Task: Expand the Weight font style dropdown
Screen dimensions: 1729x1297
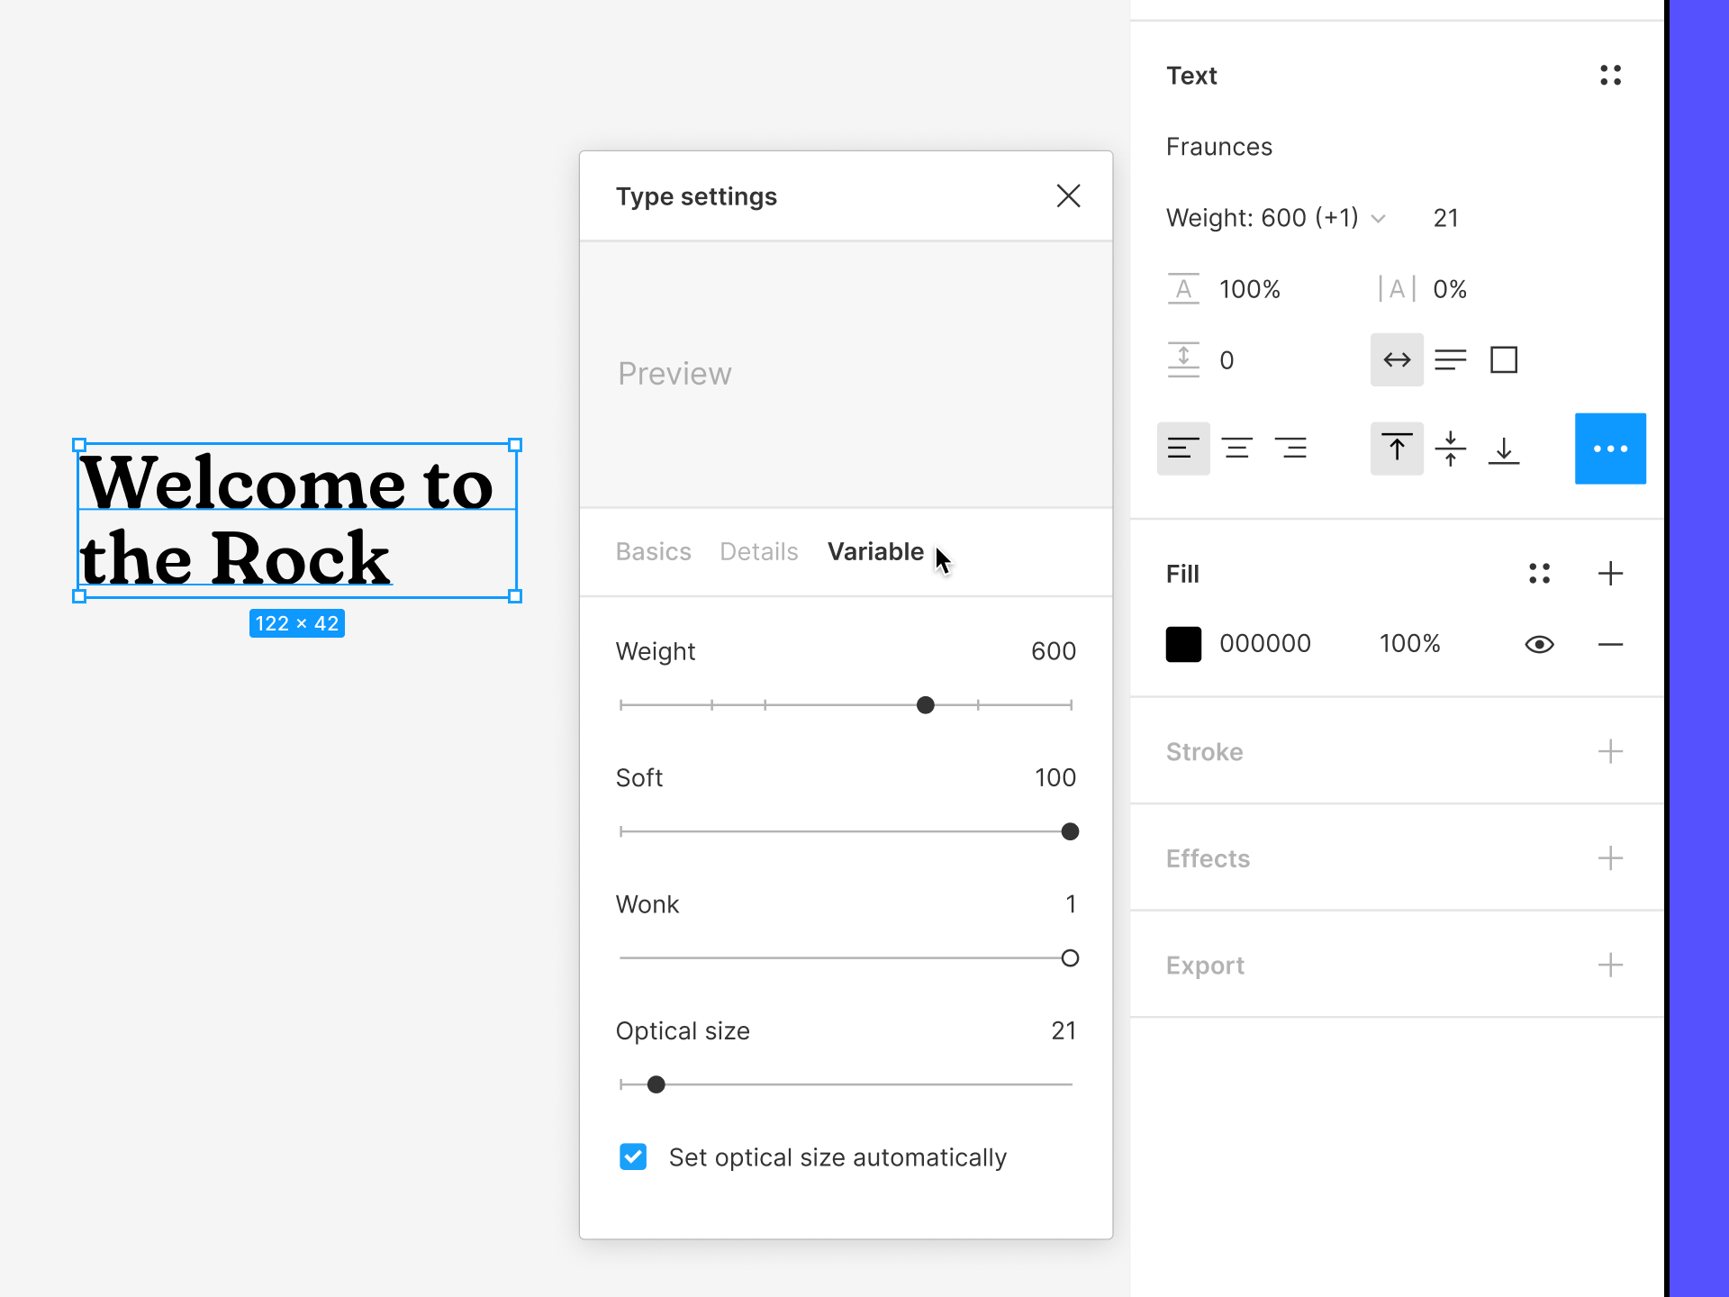Action: [1378, 218]
